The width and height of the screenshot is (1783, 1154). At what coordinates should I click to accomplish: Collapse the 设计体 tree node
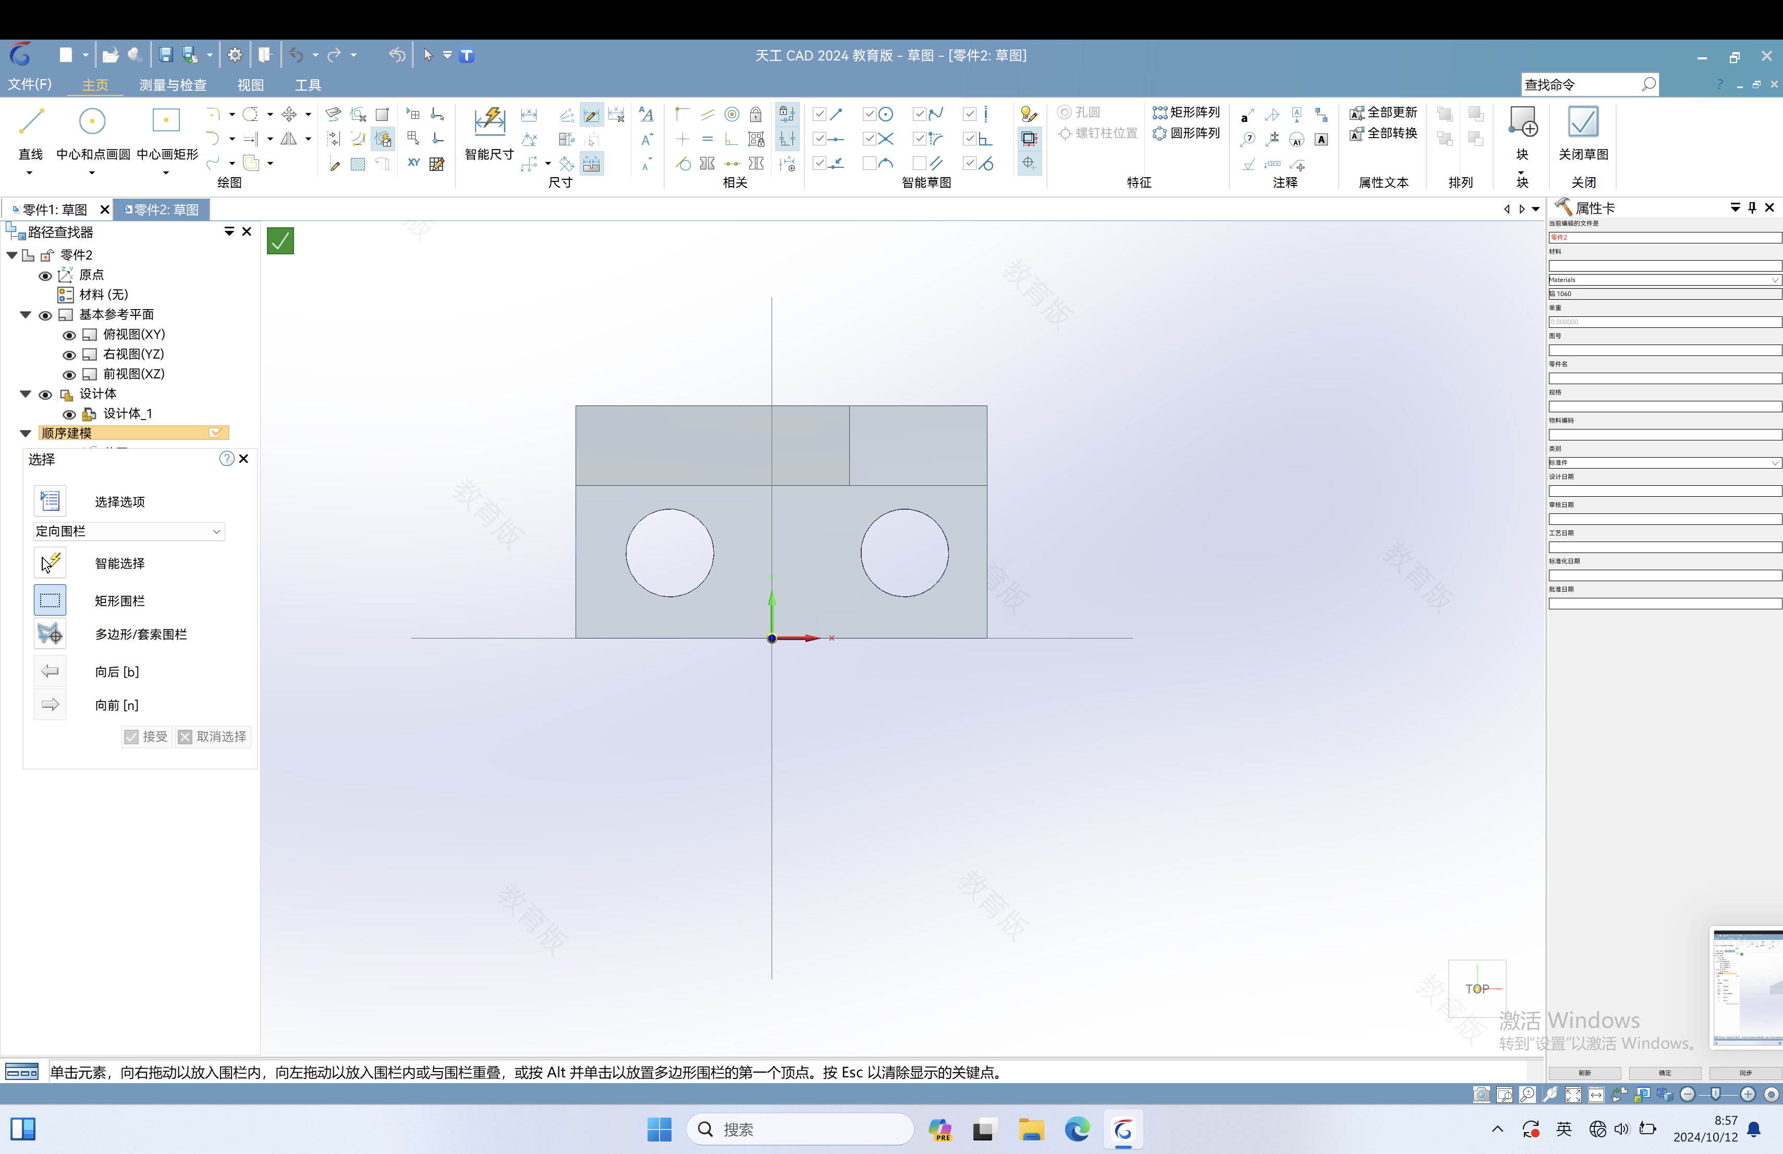26,394
